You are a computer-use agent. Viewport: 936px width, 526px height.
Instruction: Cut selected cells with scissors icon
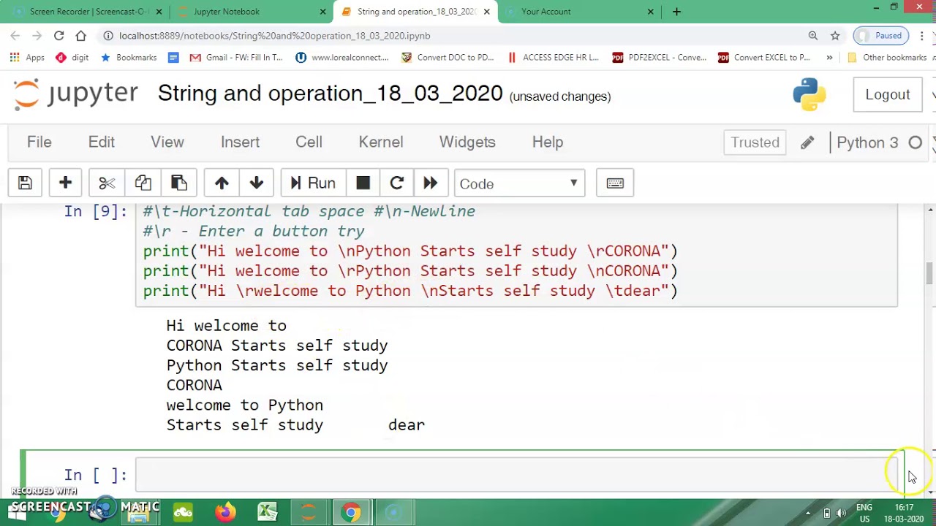tap(107, 183)
